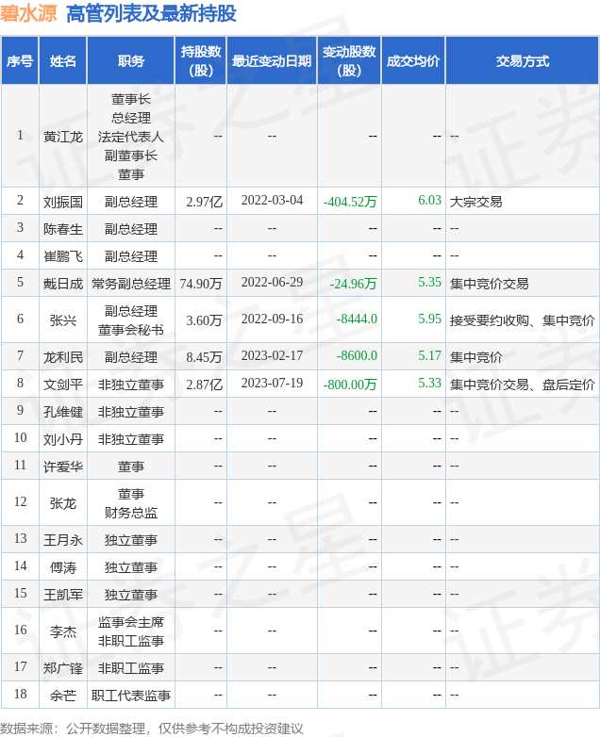Click the 5.17 average price
Viewport: 600px width, 737px height.
(x=429, y=355)
